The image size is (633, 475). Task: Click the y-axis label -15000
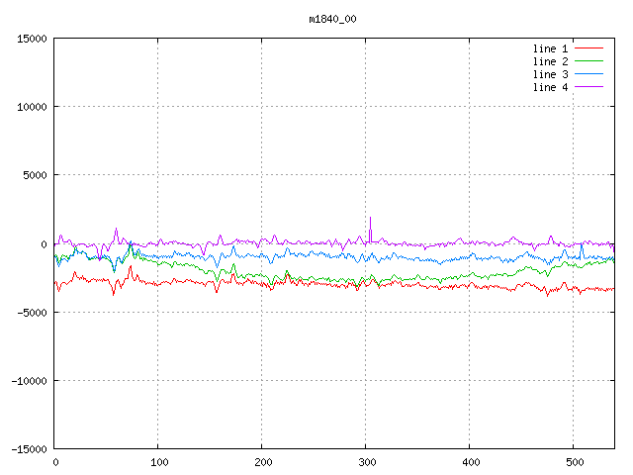click(x=29, y=449)
